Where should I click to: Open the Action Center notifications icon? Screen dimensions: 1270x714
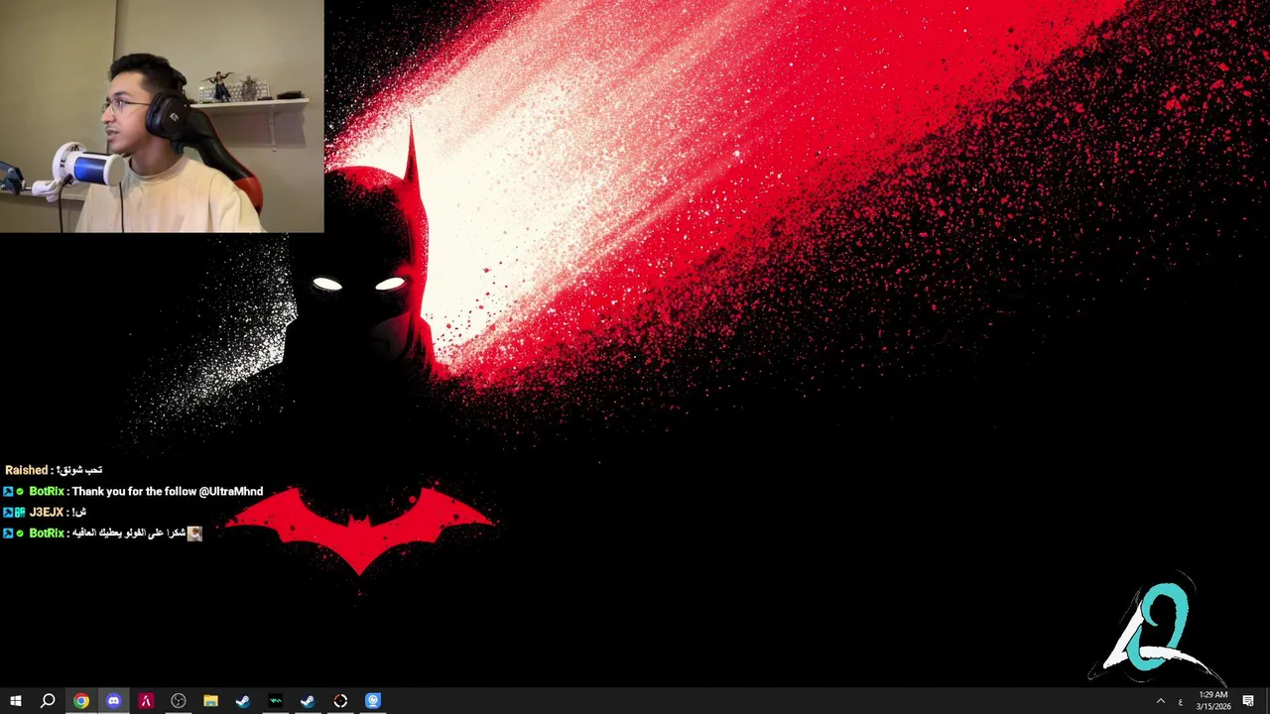click(1248, 701)
